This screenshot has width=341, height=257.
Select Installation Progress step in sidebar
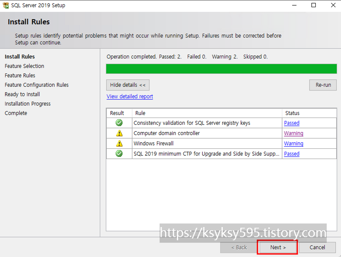(x=27, y=104)
